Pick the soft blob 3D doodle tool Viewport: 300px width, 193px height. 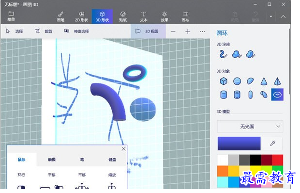(x=237, y=54)
